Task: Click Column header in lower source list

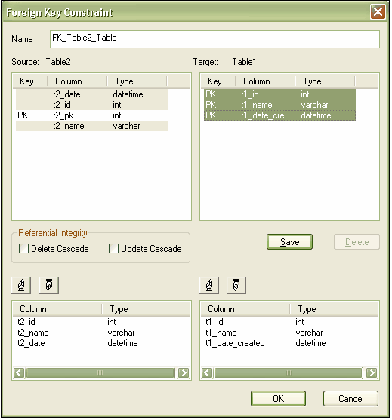Action: point(57,309)
